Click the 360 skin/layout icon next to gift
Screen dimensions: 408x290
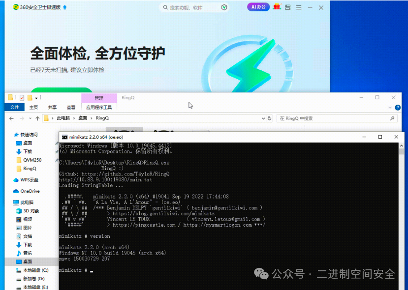288,7
